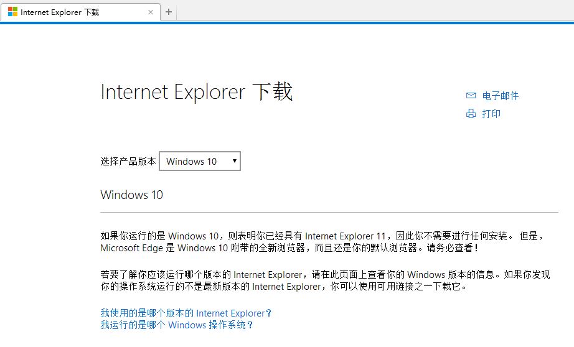Viewport: 574px width, 347px height.
Task: Click the 选择产品版本 label
Action: 128,161
